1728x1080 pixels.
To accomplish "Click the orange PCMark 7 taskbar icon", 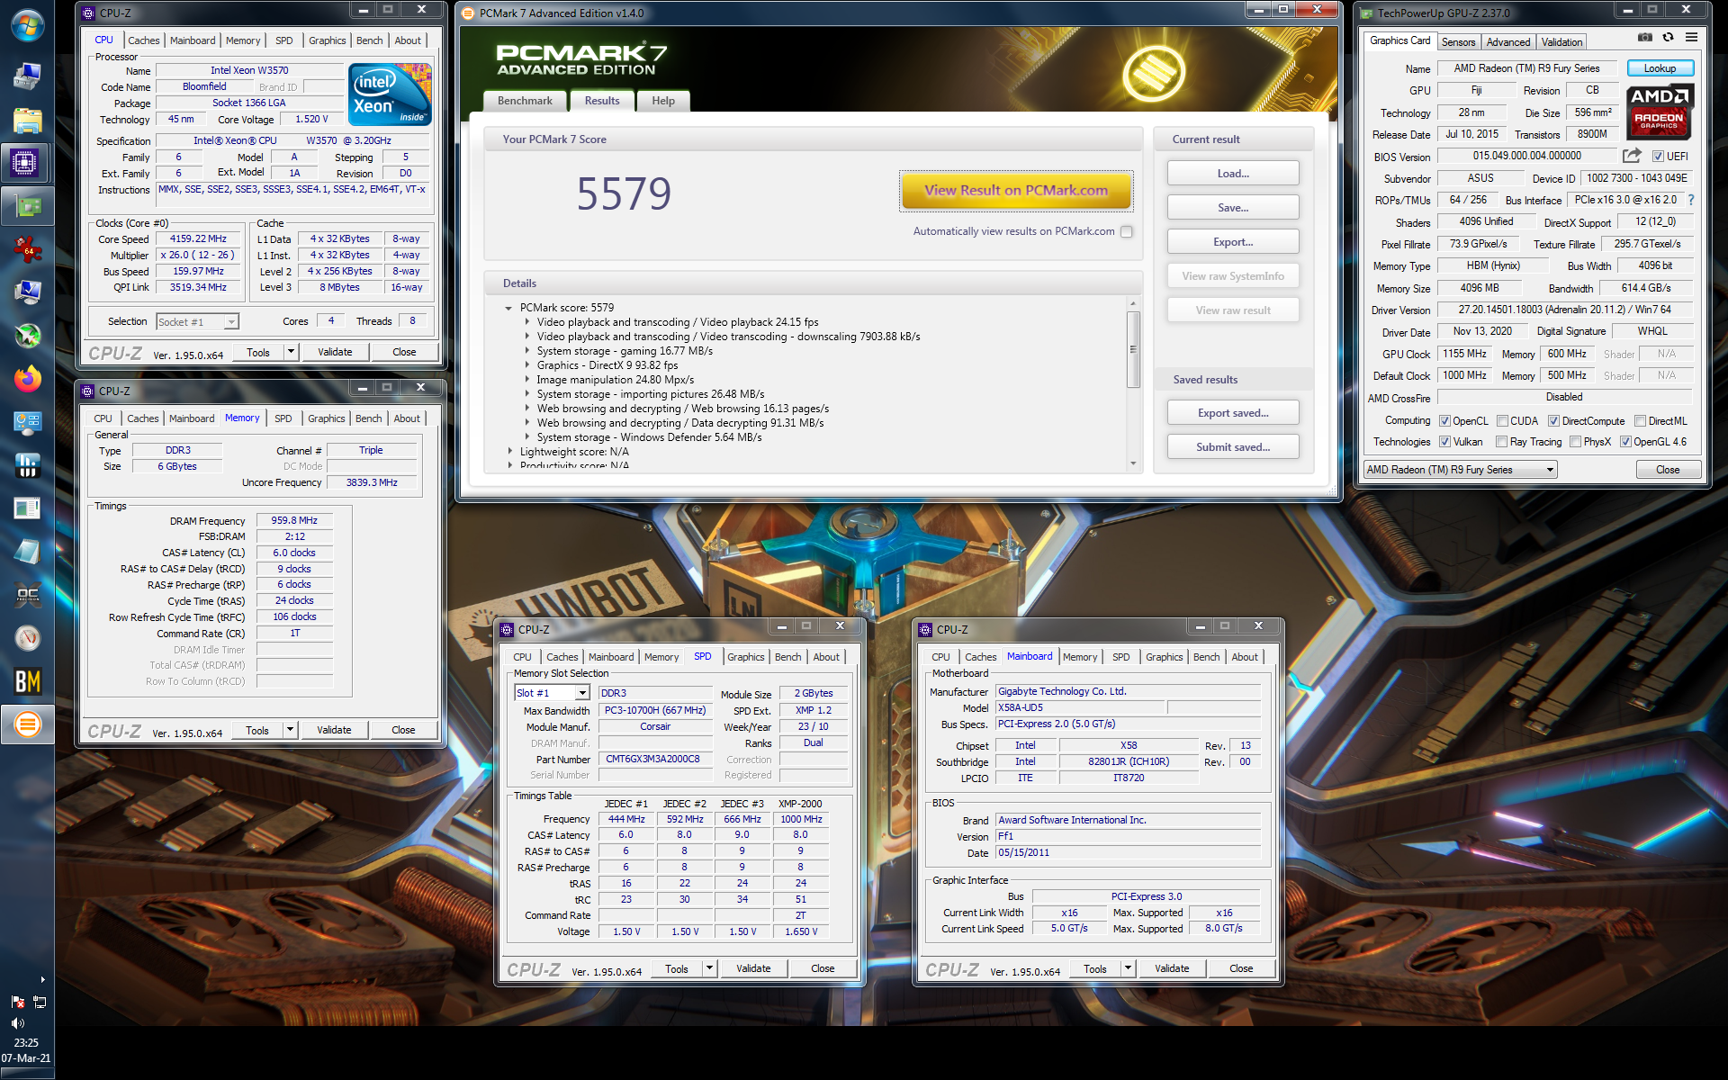I will point(27,724).
